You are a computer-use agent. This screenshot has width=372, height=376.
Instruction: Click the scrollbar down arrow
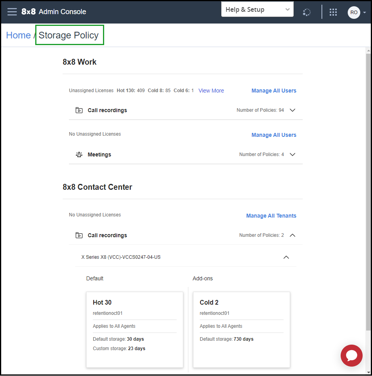368,372
